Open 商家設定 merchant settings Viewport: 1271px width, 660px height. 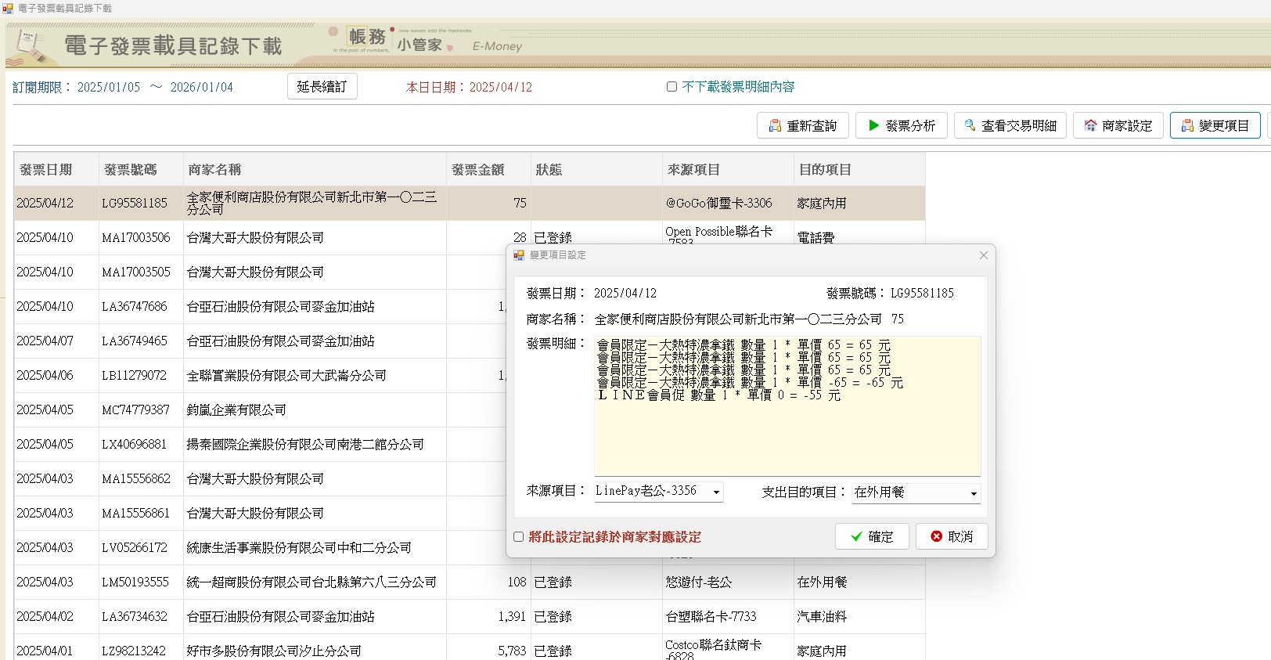pos(1118,125)
